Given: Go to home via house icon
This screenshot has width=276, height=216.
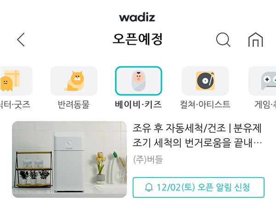Looking at the screenshot, I should [x=256, y=40].
